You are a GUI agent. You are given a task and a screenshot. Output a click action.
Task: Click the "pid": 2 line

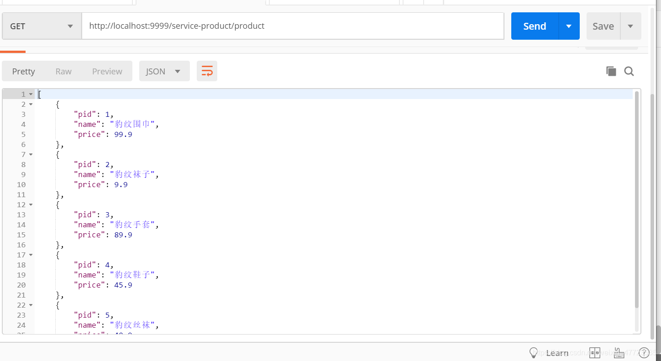click(94, 164)
